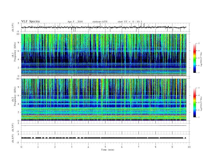Click the "-5" label on ch.1 color bar
Screen dimensions: 213x165
(198, 58)
